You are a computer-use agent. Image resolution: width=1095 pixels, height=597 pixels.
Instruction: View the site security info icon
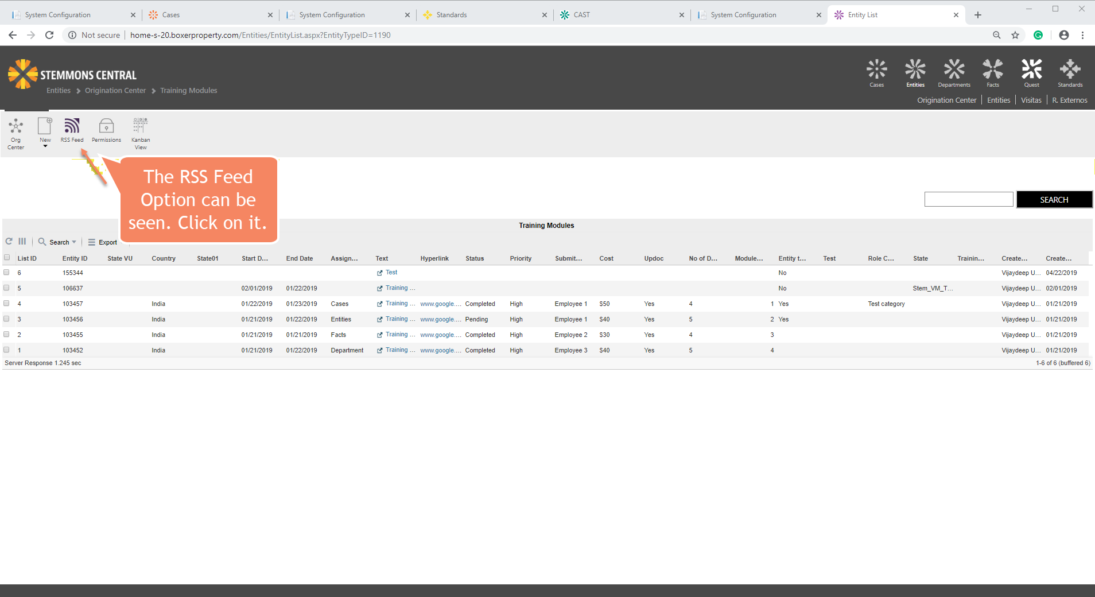(72, 35)
